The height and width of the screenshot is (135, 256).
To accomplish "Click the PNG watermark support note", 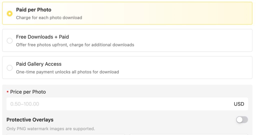I will click(50, 129).
